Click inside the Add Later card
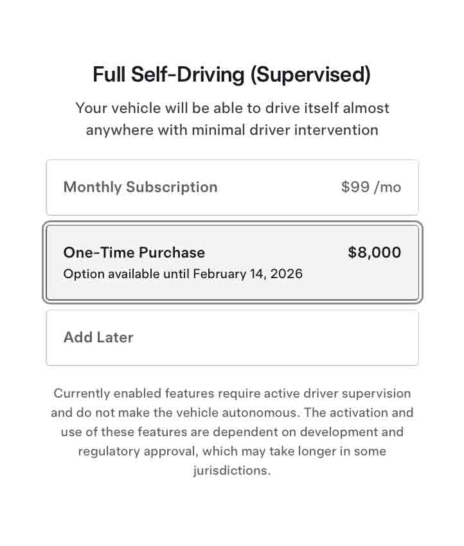This screenshot has width=464, height=546. tap(232, 337)
